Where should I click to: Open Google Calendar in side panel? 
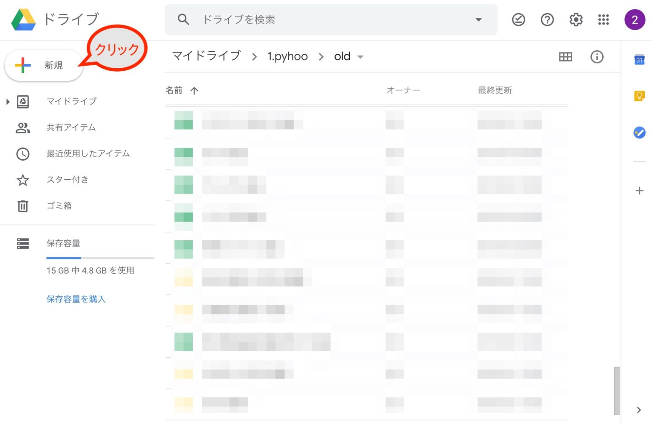tap(639, 60)
